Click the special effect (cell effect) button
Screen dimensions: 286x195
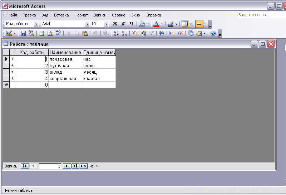199,24
